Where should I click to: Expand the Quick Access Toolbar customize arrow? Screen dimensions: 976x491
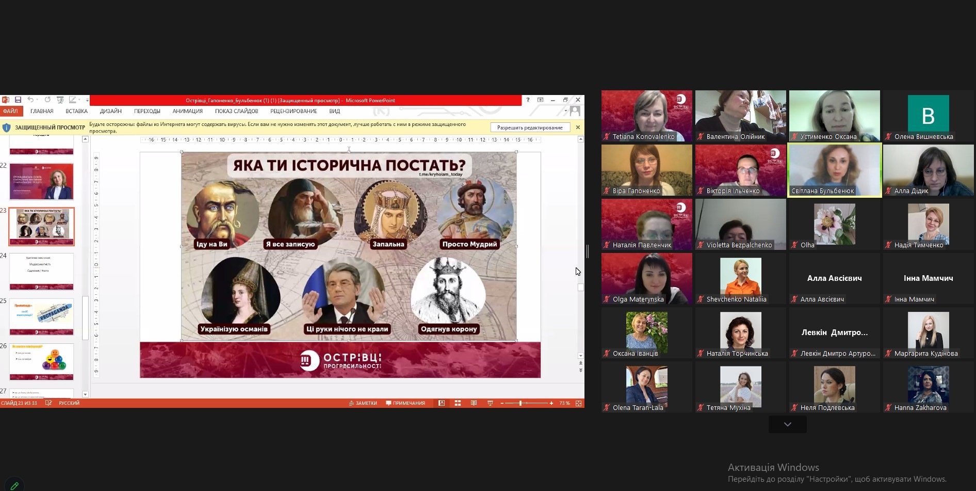(87, 100)
